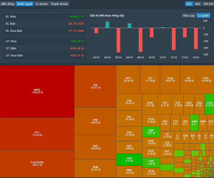Select the PVT treemap tile
This screenshot has width=214, height=178.
pyautogui.click(x=167, y=153)
